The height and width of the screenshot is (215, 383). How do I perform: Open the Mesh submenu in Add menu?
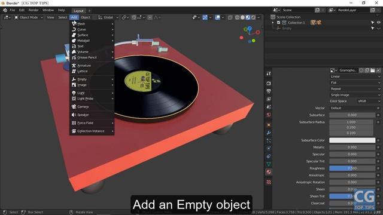(x=92, y=24)
